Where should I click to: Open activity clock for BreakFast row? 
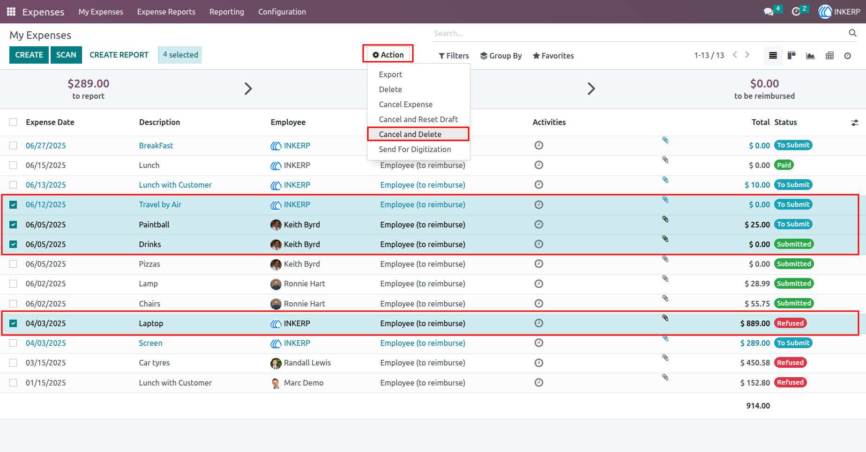coord(539,146)
